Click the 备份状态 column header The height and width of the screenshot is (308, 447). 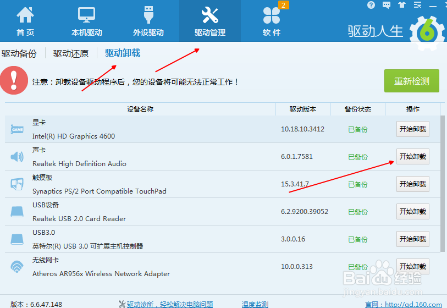[x=358, y=109]
